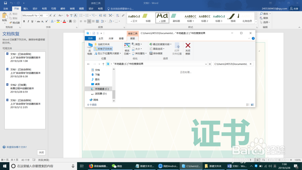302x170 pixels.
Task: Click Share (共享) button in Word
Action: 294,9
